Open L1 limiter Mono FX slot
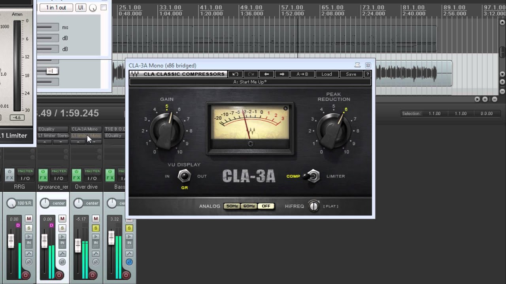This screenshot has height=284, width=506. [x=86, y=135]
